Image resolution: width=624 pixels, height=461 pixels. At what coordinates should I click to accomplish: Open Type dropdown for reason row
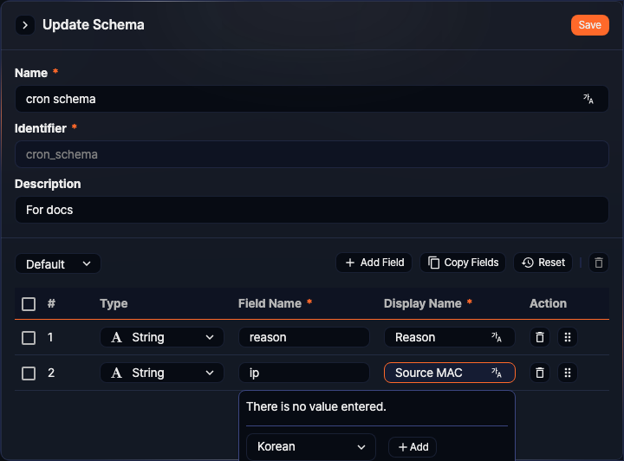tap(161, 337)
